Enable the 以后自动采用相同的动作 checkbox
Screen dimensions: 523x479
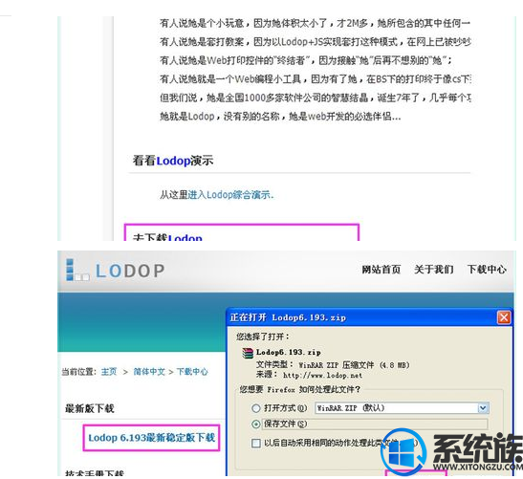[x=256, y=443]
